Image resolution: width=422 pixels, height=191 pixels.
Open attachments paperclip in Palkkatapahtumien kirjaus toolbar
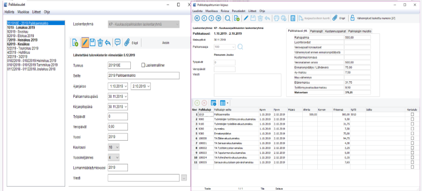point(335,18)
